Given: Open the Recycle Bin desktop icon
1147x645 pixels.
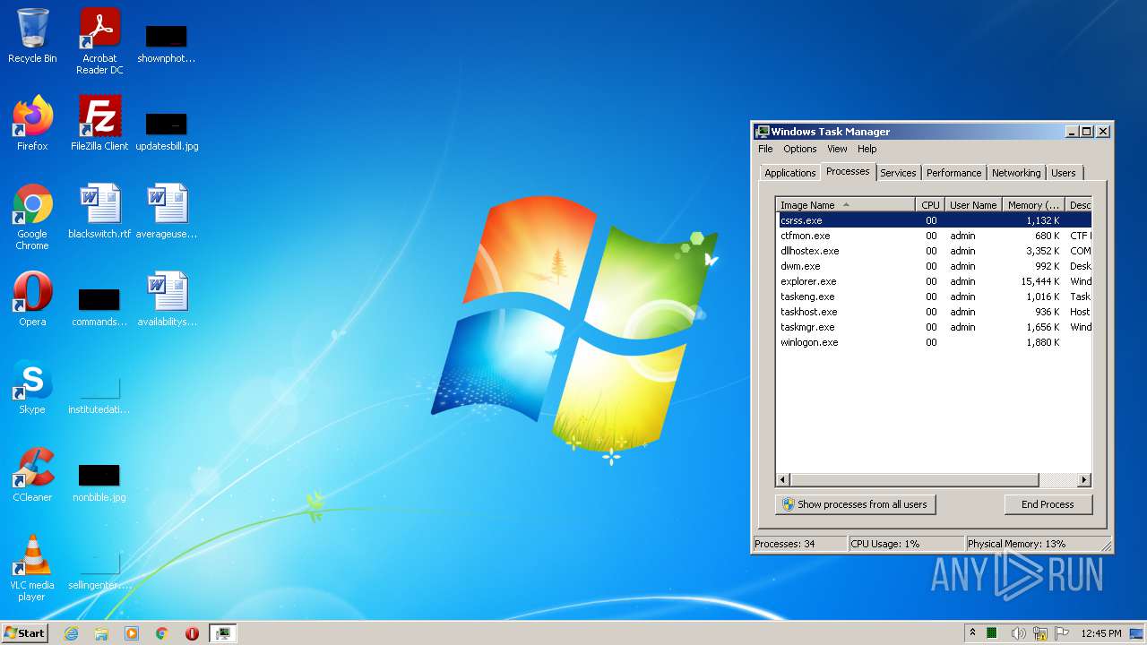Looking at the screenshot, I should 32,37.
